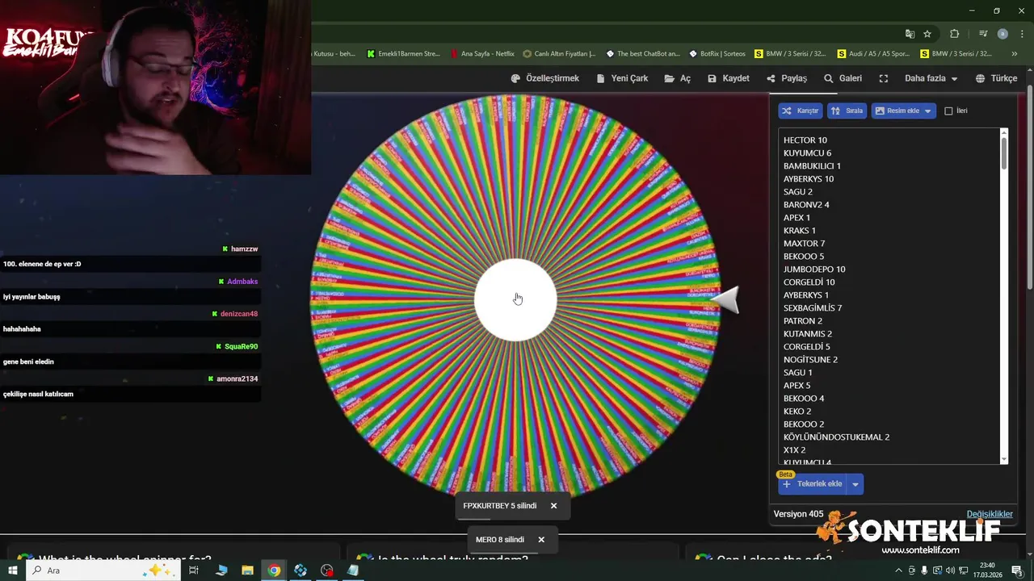
Task: Click Chrome translate page icon
Action: [x=910, y=34]
